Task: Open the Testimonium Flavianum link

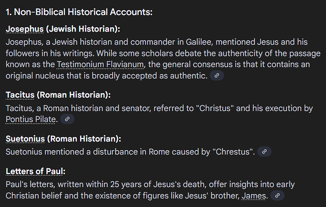Action: pyautogui.click(x=100, y=64)
